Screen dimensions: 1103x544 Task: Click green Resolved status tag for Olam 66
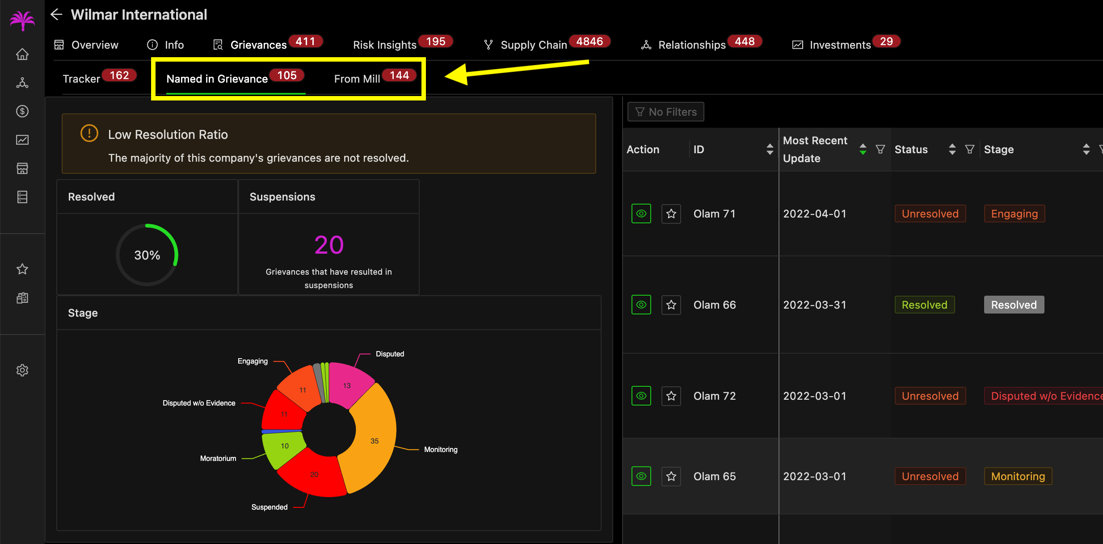[924, 305]
